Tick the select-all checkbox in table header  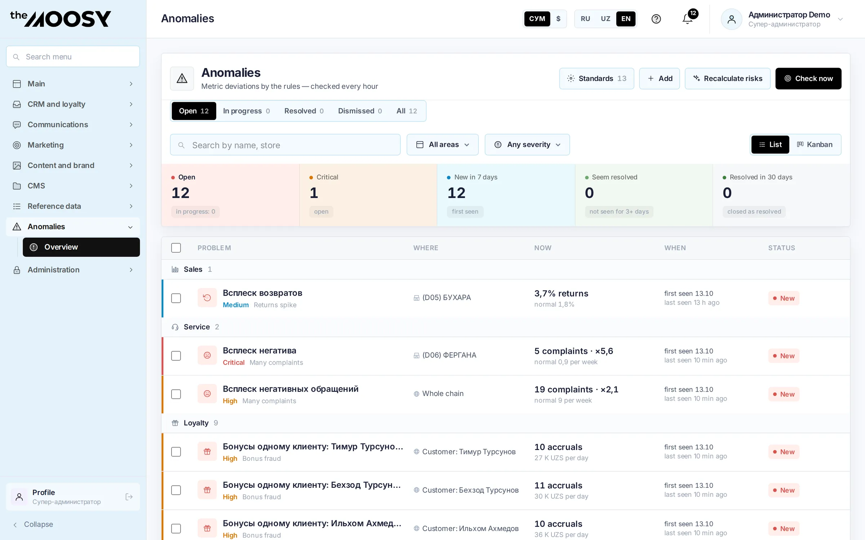pyautogui.click(x=176, y=248)
